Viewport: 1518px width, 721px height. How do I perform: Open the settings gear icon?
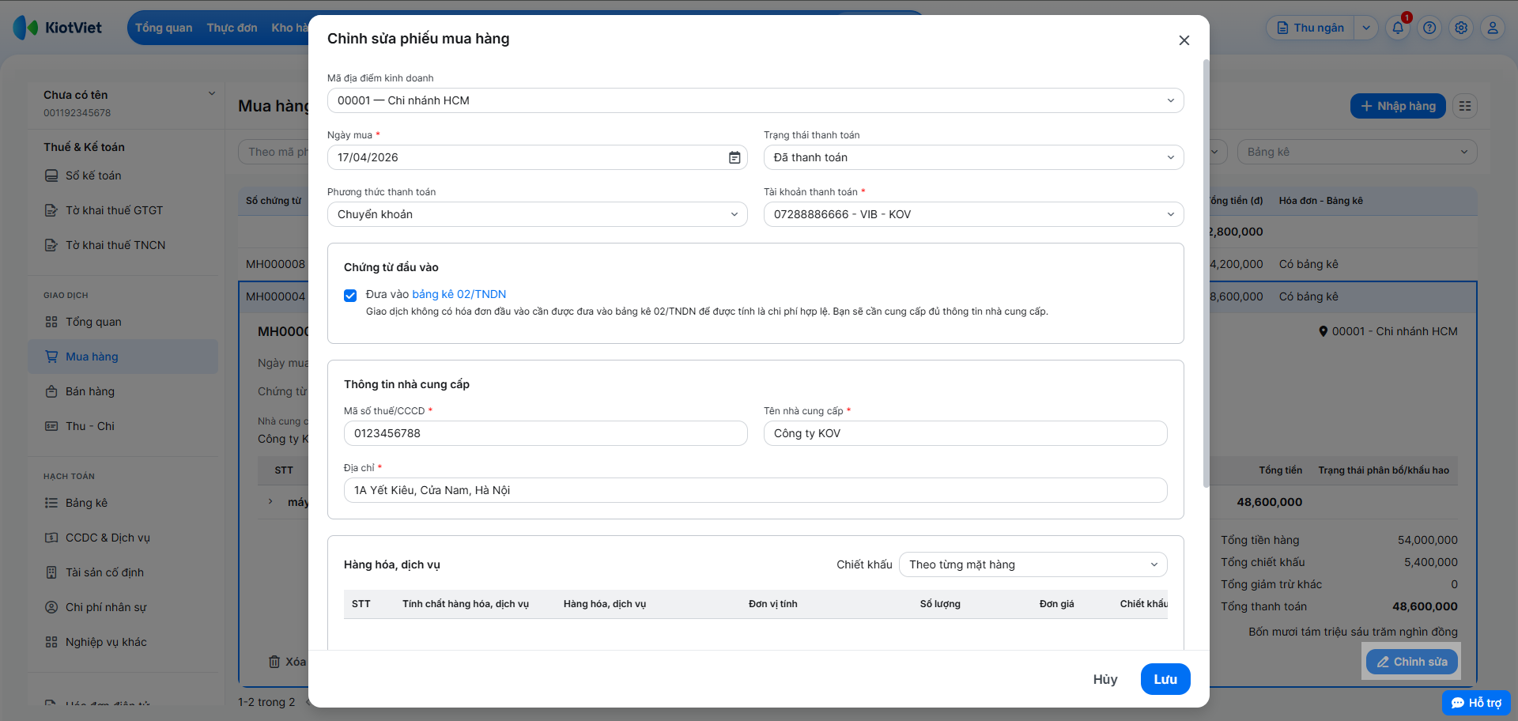[x=1461, y=28]
